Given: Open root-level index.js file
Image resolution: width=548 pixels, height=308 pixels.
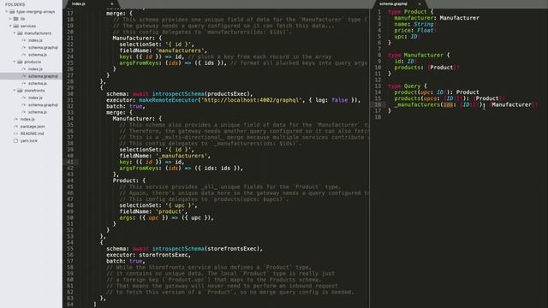Looking at the screenshot, I should 27,119.
